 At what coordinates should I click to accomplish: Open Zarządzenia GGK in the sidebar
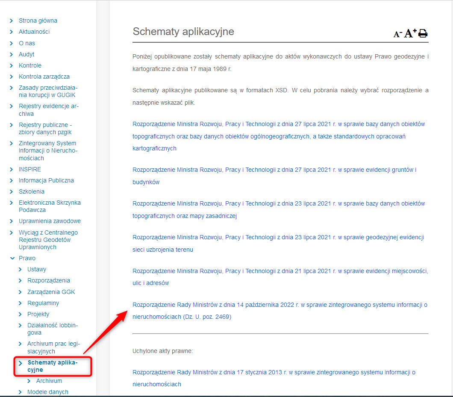51,292
